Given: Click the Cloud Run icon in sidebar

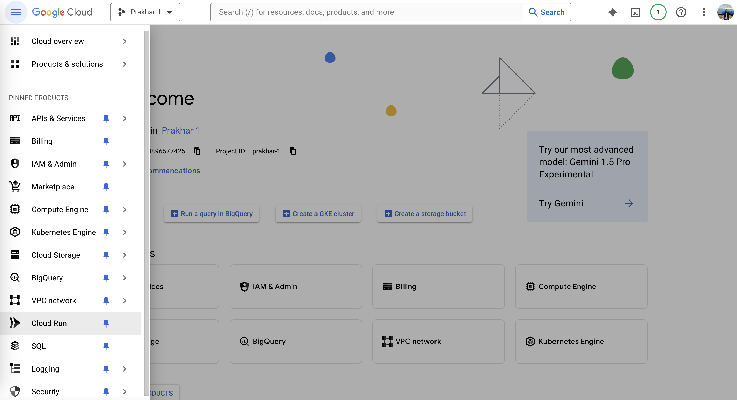Looking at the screenshot, I should pyautogui.click(x=14, y=323).
